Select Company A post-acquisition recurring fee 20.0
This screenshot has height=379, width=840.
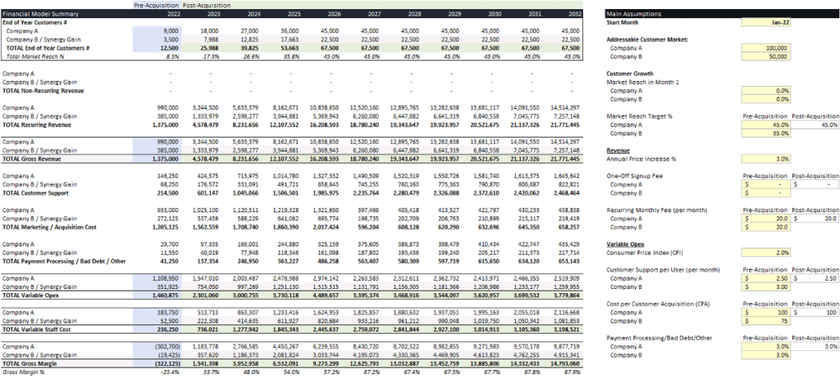point(815,219)
